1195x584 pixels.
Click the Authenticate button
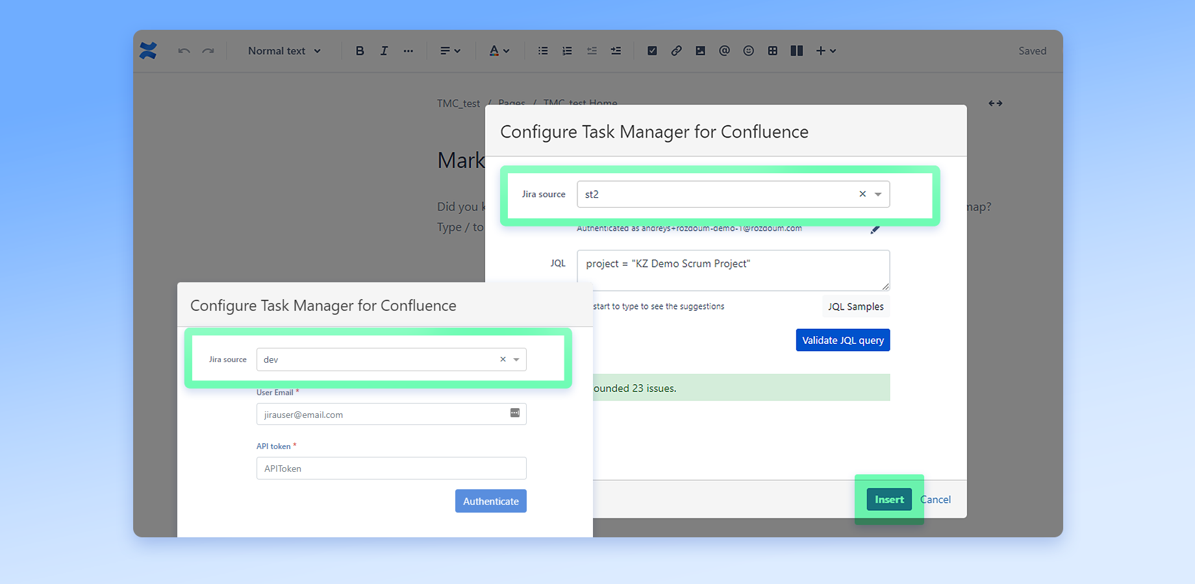pos(490,501)
